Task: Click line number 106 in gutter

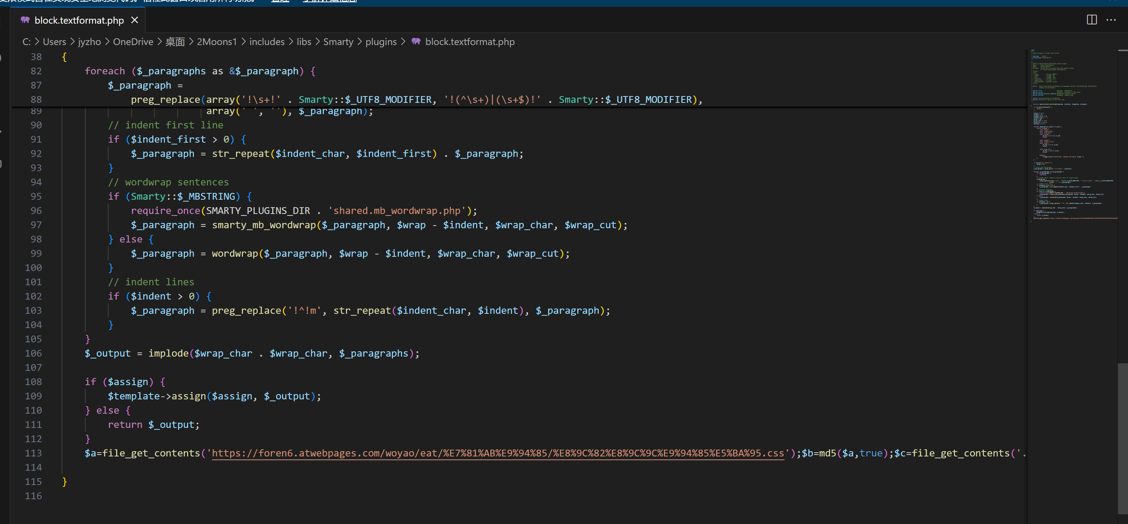Action: point(33,354)
